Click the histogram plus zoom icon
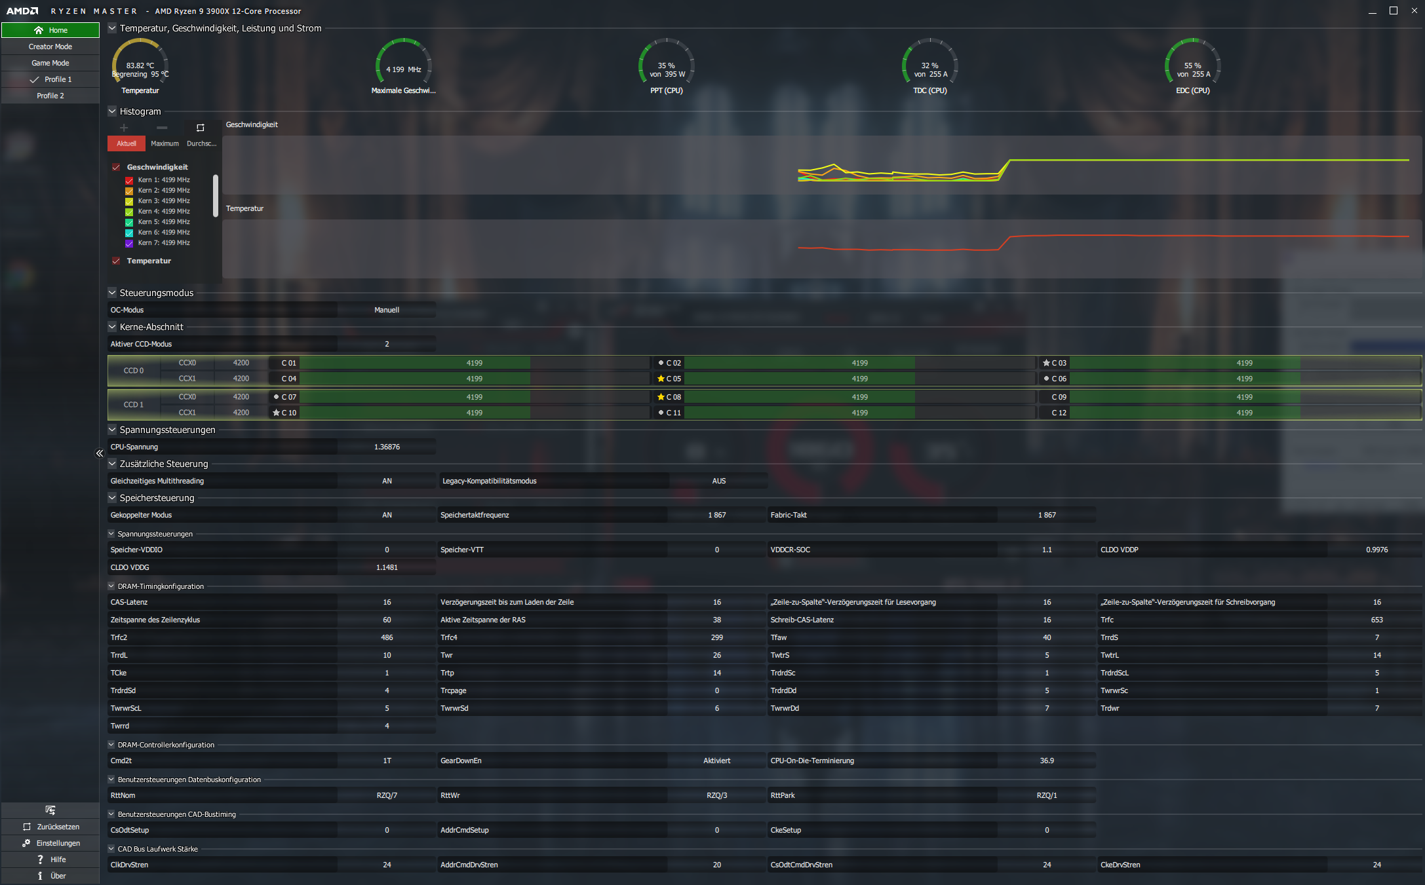1425x885 pixels. [124, 128]
